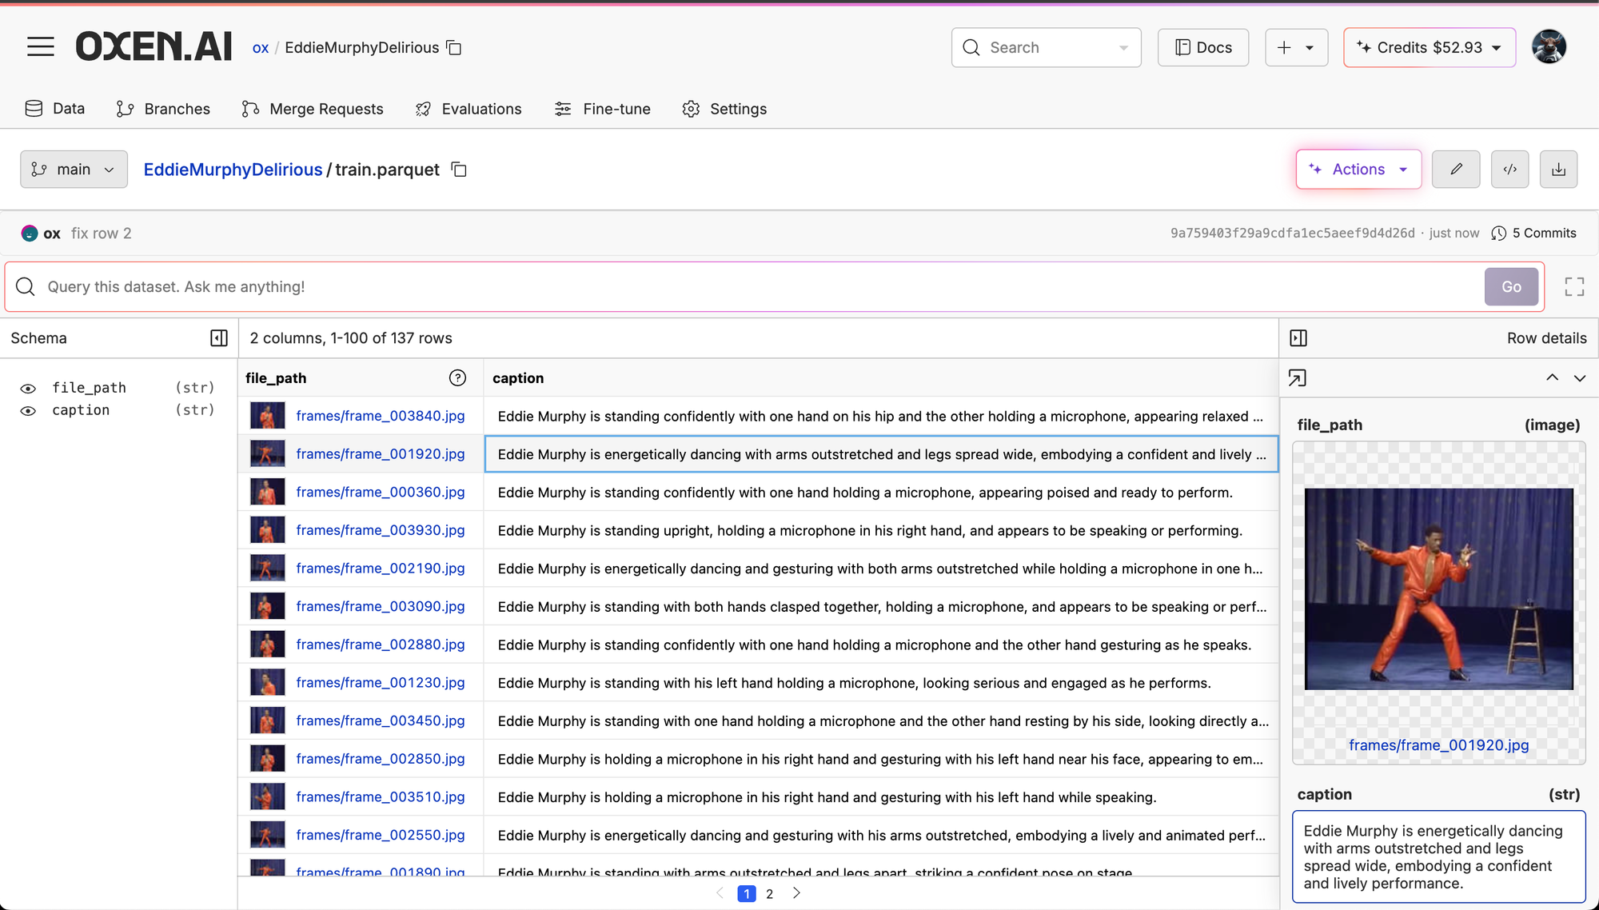The width and height of the screenshot is (1599, 910).
Task: Click the pencil edit file icon
Action: click(1456, 170)
